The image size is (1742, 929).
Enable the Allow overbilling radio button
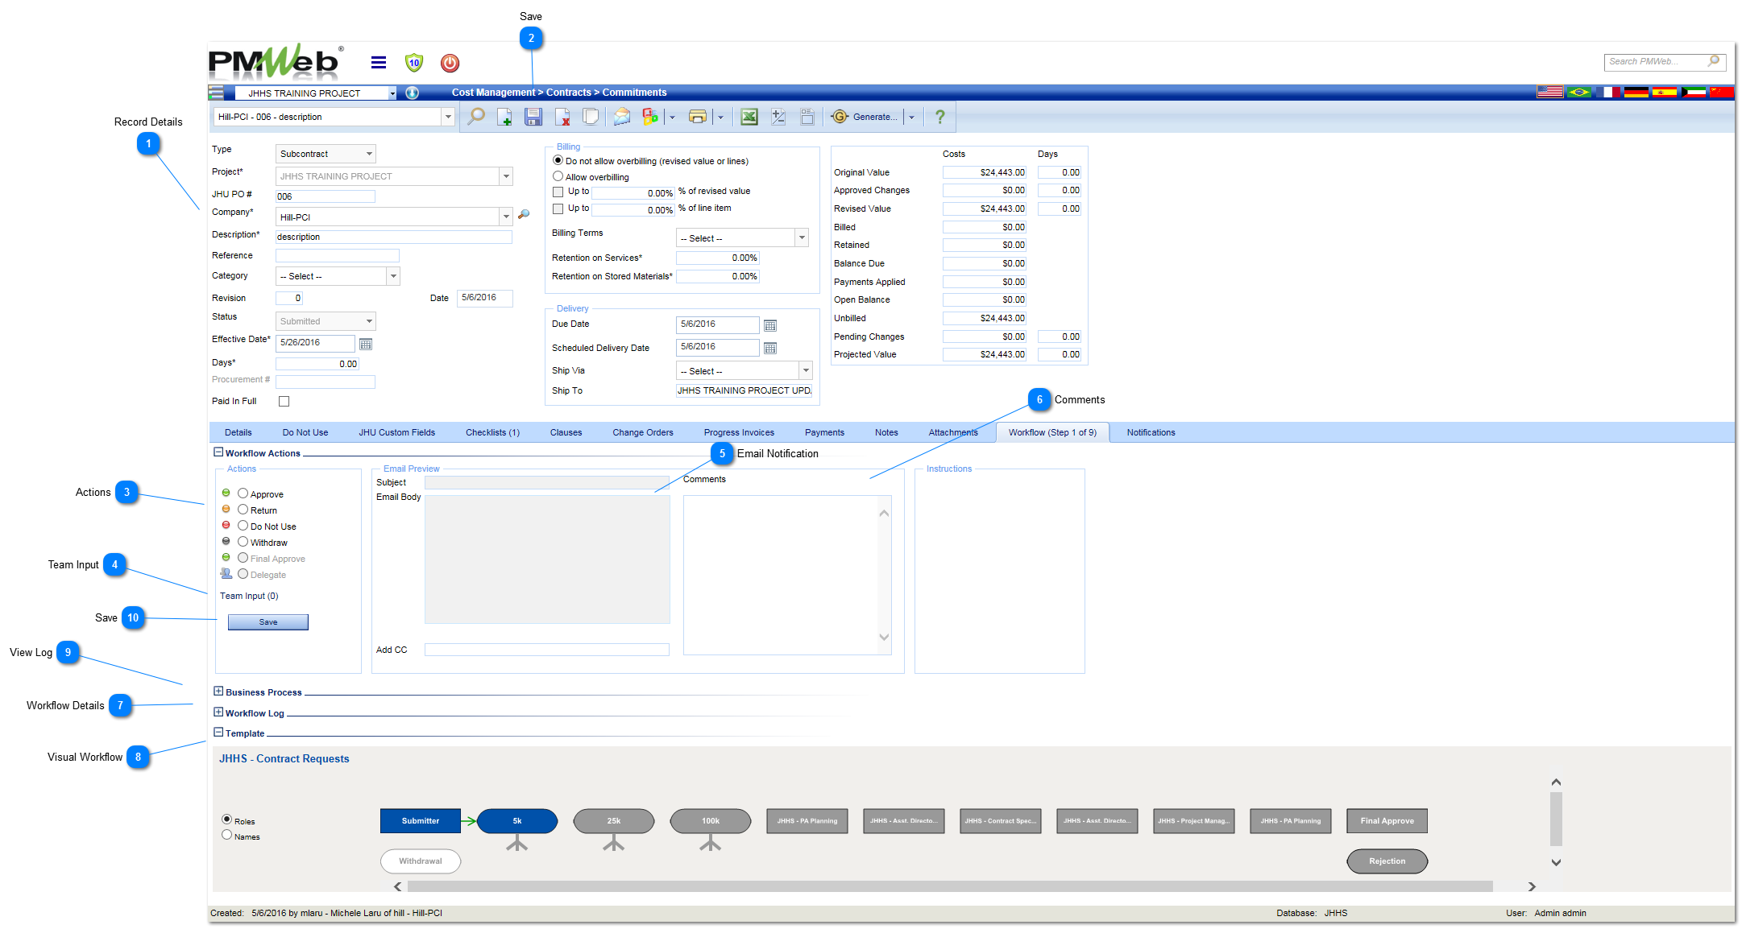[558, 176]
